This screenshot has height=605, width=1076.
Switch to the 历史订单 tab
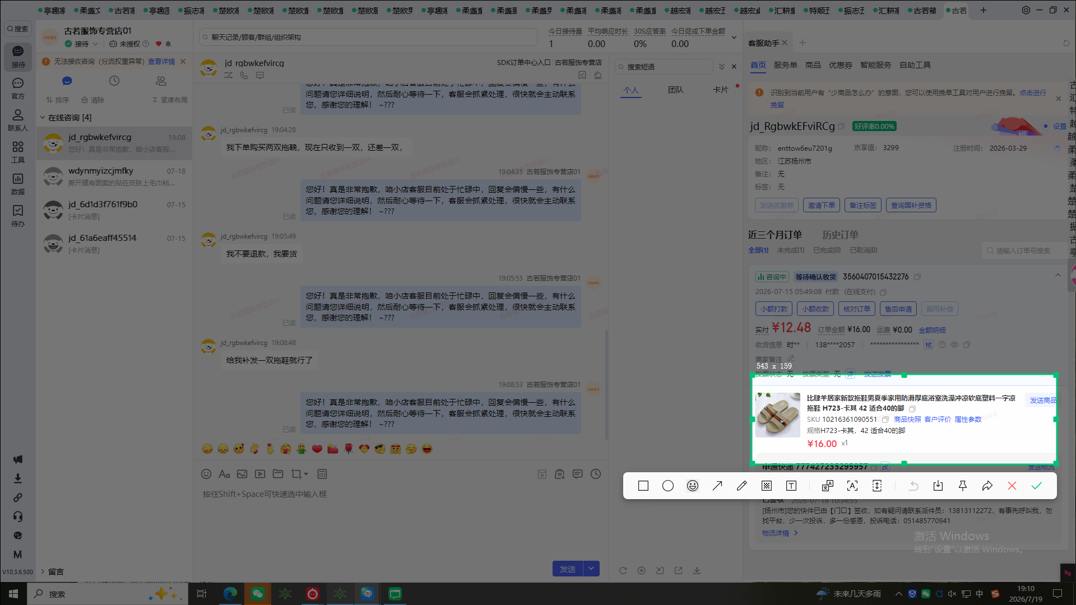(x=840, y=235)
